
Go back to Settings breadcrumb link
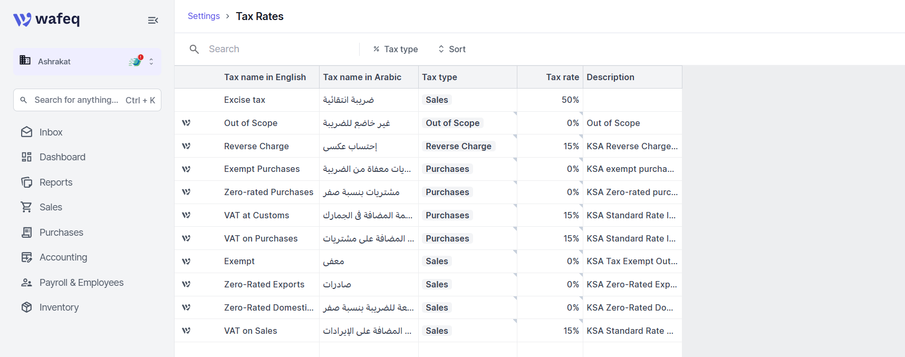point(204,16)
